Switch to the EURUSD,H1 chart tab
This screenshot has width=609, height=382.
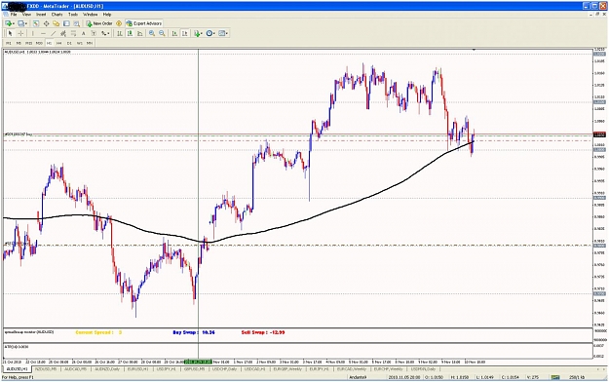pyautogui.click(x=138, y=368)
